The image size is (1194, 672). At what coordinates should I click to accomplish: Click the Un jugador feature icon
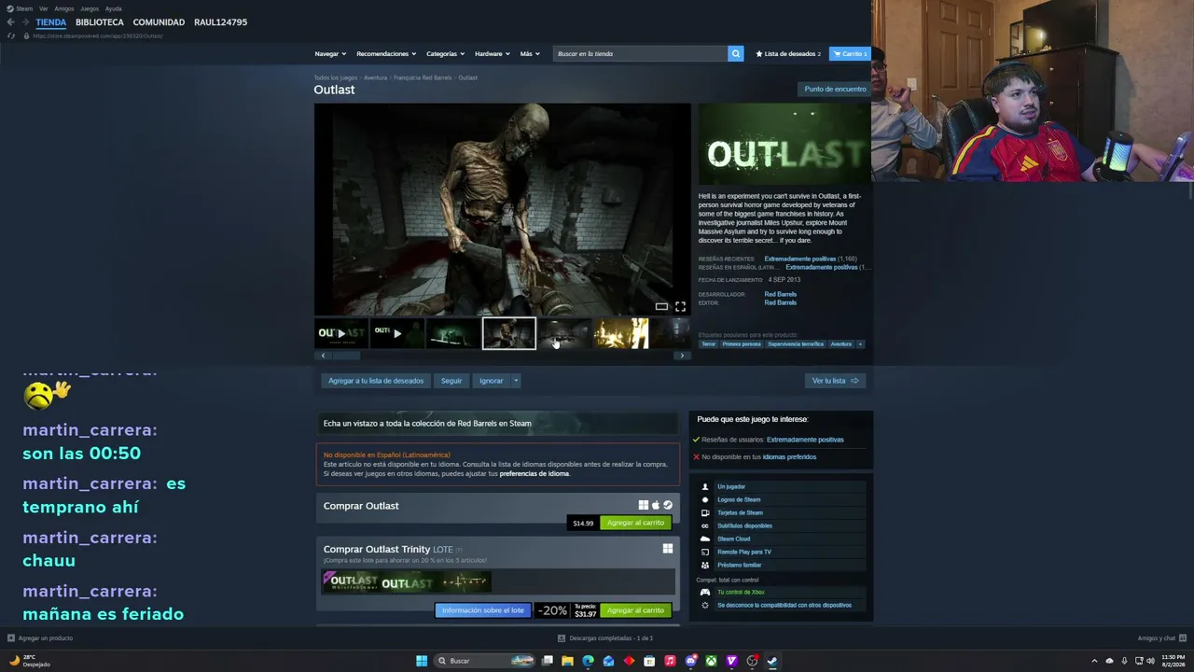click(705, 486)
